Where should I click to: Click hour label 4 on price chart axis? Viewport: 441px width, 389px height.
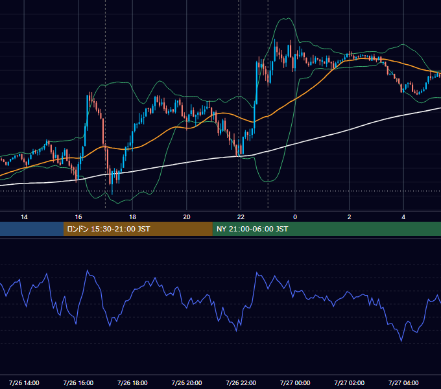[x=403, y=217]
